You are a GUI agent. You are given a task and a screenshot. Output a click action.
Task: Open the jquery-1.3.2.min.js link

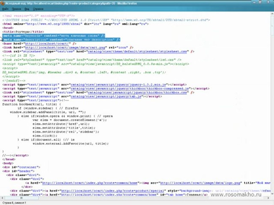(118, 85)
